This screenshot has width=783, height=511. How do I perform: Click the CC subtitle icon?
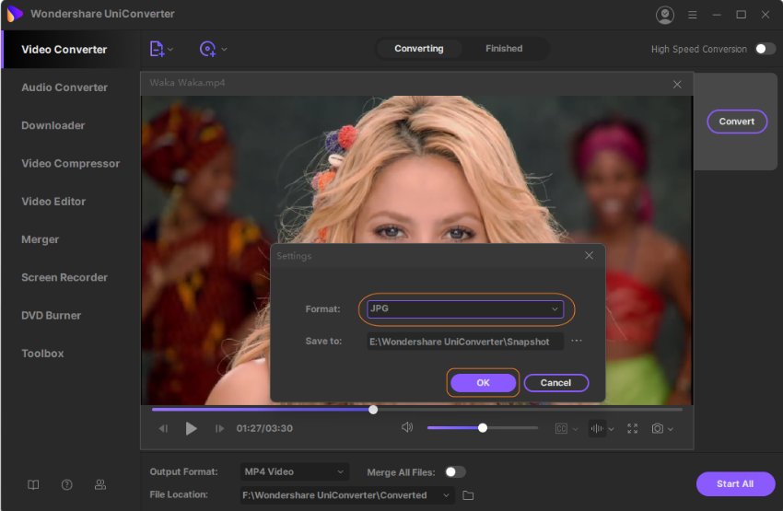pyautogui.click(x=561, y=429)
